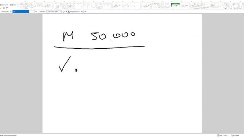Switch to the thumbnail with a single small curve
This screenshot has height=137, width=244.
pos(136,6)
